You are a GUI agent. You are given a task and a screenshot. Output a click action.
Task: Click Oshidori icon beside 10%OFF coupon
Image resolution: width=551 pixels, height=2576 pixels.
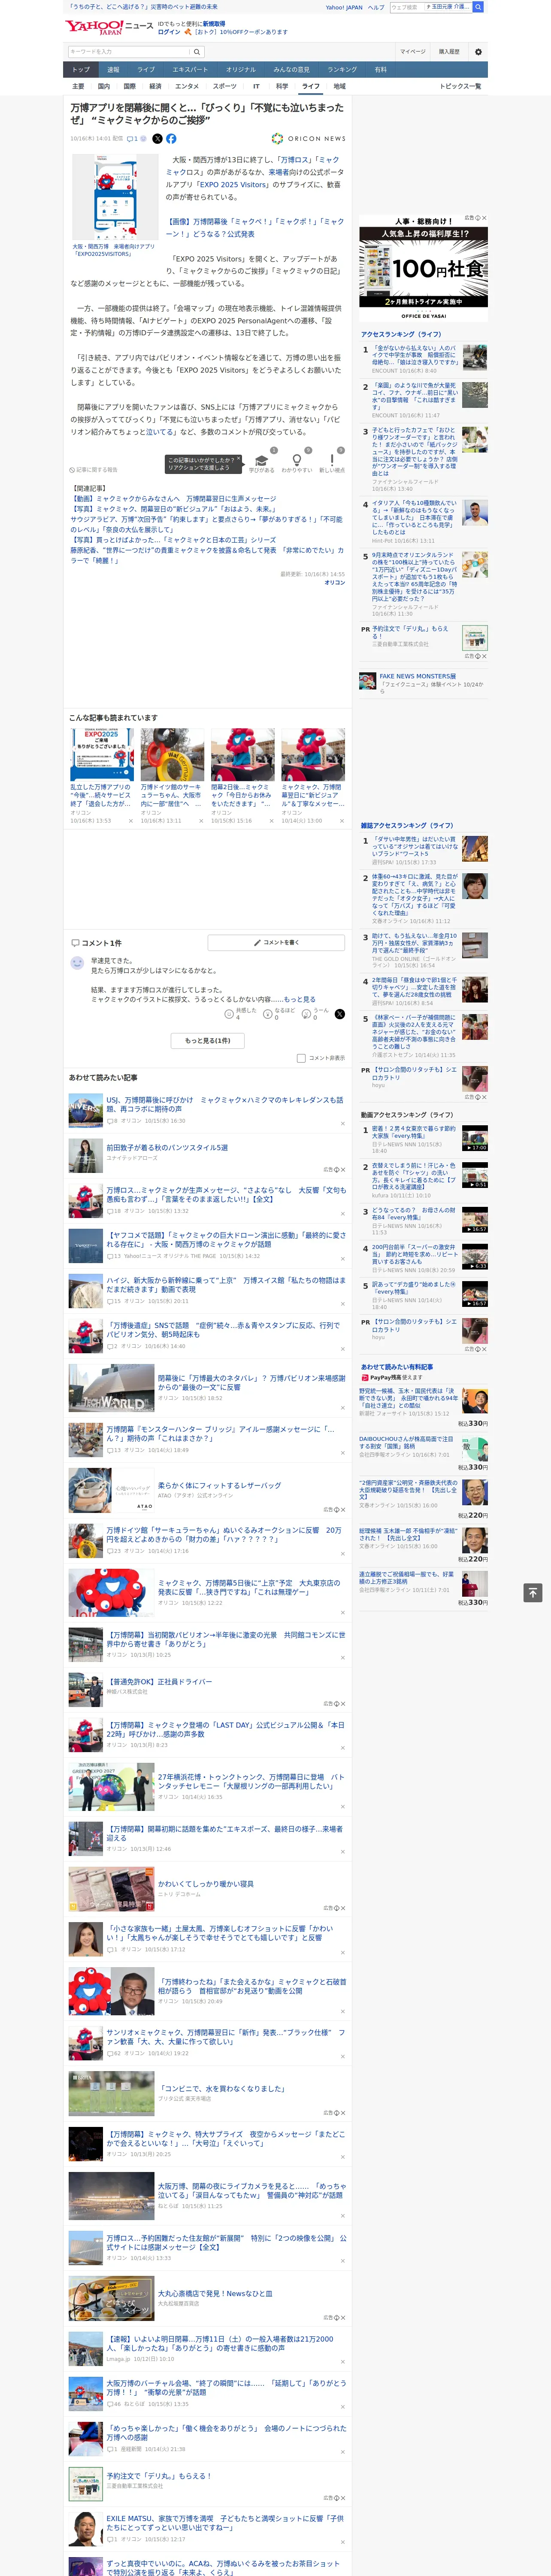187,32
